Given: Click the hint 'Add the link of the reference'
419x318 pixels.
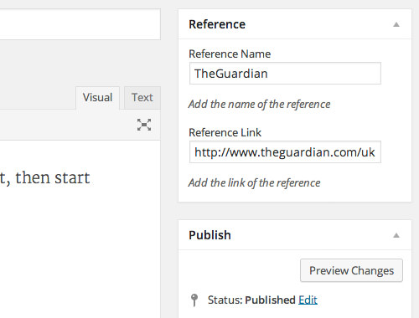Looking at the screenshot, I should [254, 183].
